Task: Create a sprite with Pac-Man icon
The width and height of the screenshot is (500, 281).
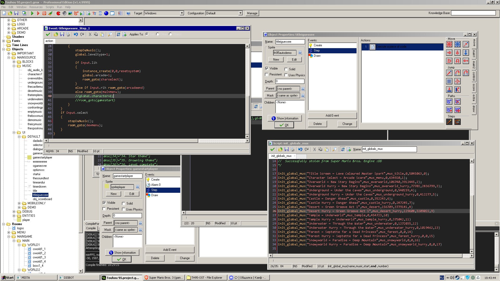Action: pyautogui.click(x=58, y=13)
